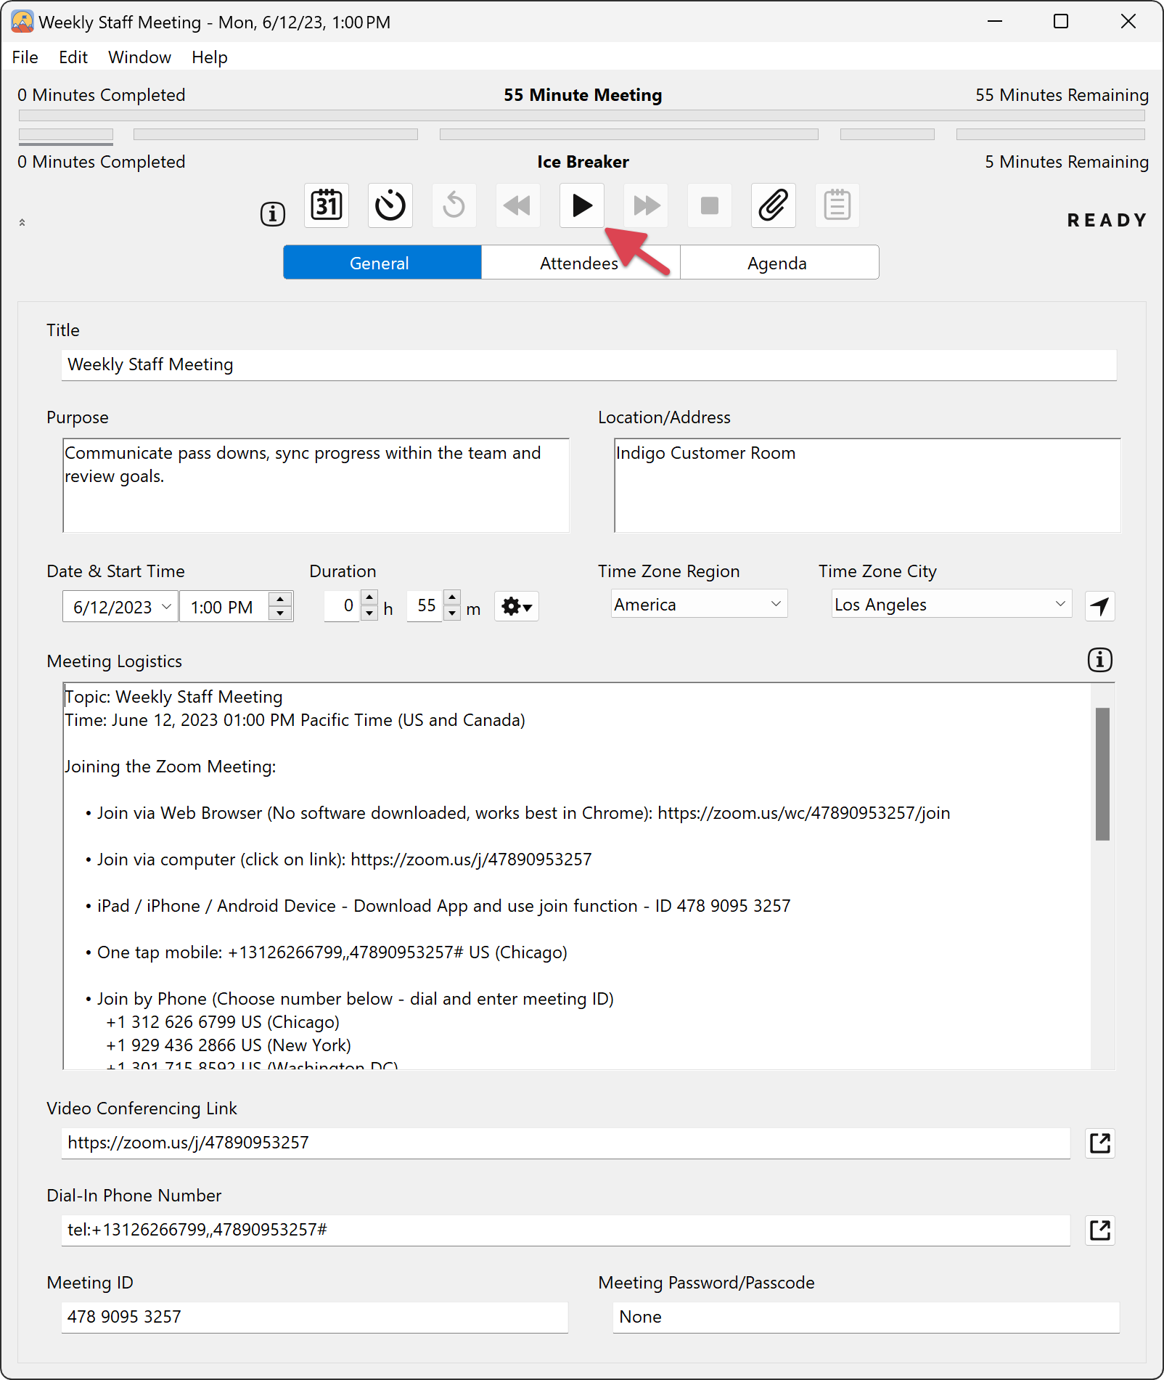Click the meeting notes notepad icon
1164x1380 pixels.
[837, 206]
